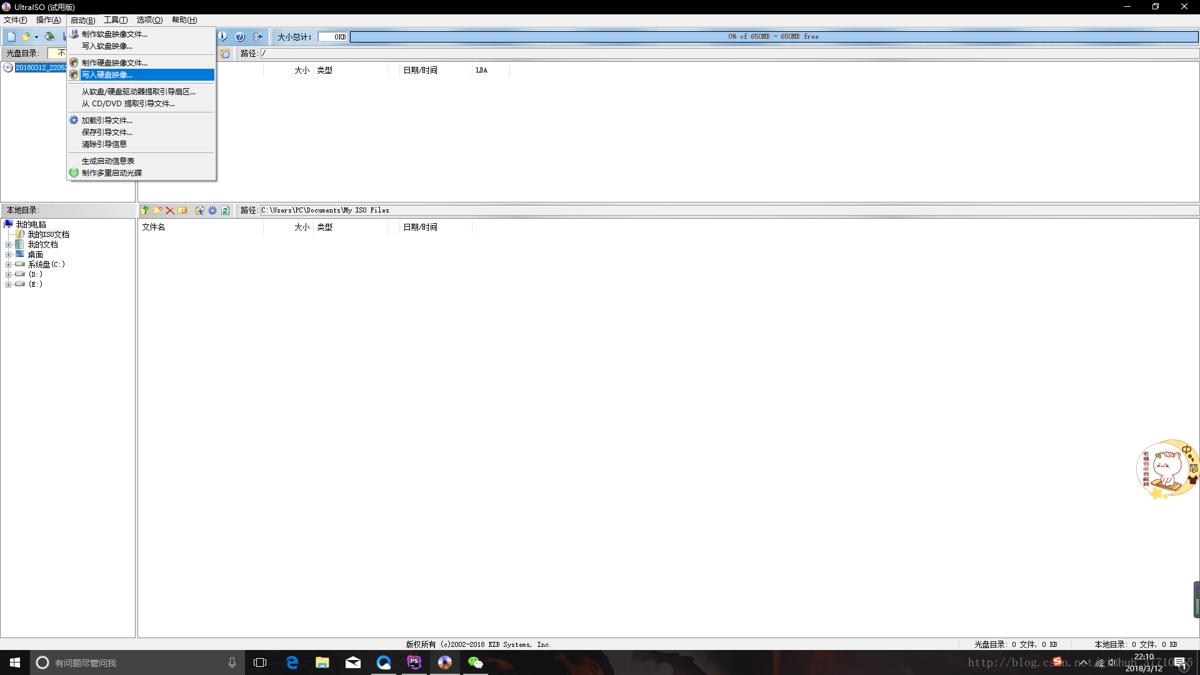Open the 工具(T) menu
1200x675 pixels.
point(116,20)
